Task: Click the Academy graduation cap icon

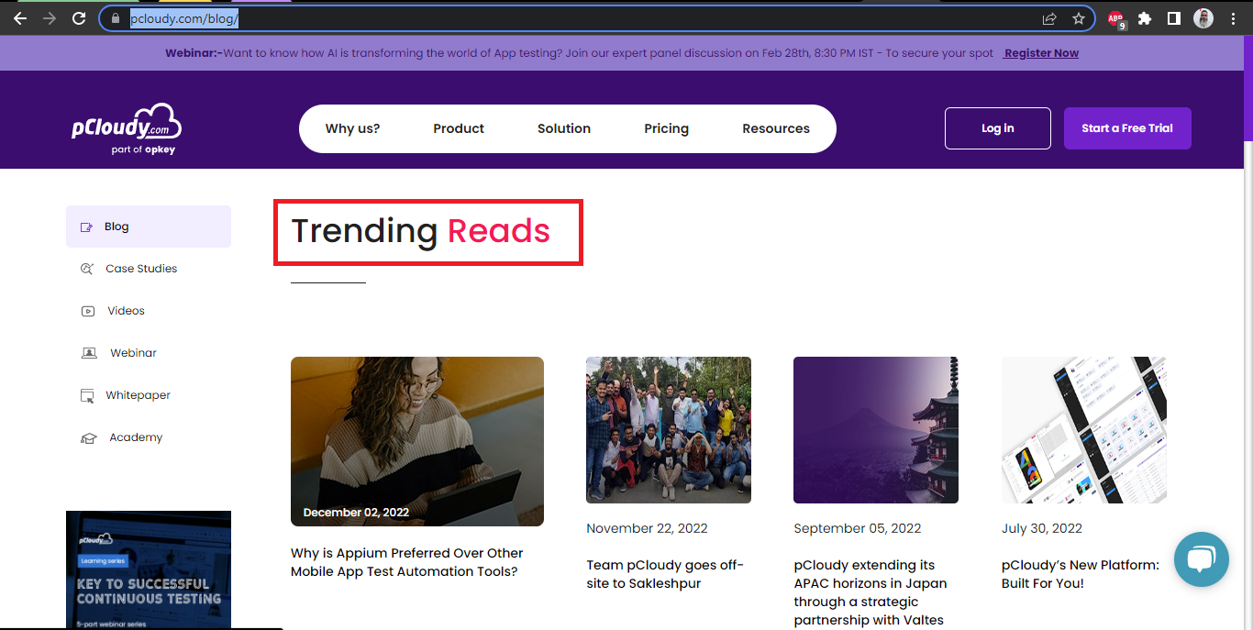Action: click(88, 438)
